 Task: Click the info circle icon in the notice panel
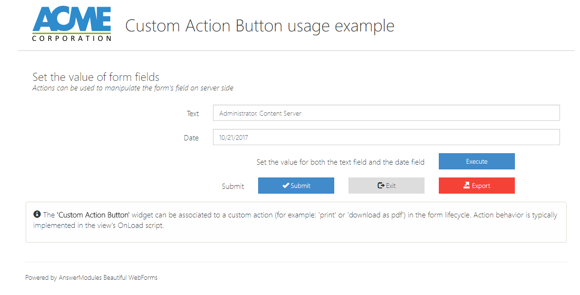point(37,215)
